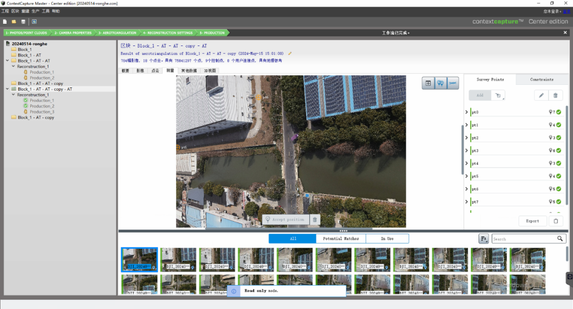
Task: Collapse the Block_1 - AT - AT tree node
Action: click(x=7, y=60)
